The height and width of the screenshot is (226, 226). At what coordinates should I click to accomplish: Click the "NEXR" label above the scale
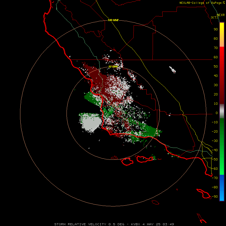point(220,15)
